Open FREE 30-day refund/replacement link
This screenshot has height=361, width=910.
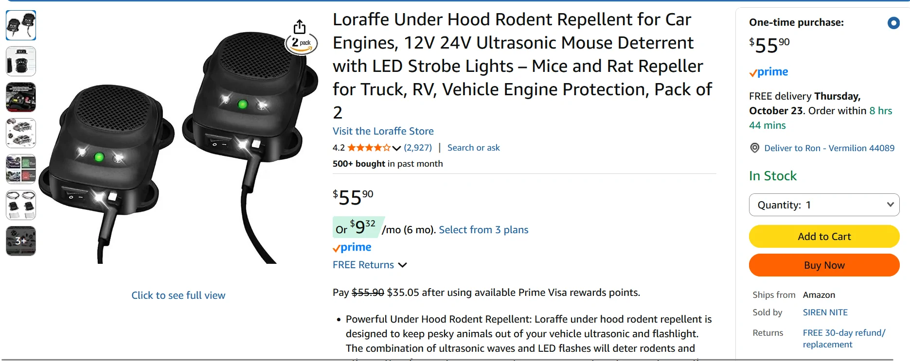(843, 339)
